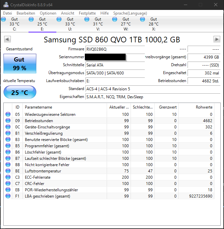The image size is (224, 229).
Task: Select drive V: health status icon
Action: point(87,19)
